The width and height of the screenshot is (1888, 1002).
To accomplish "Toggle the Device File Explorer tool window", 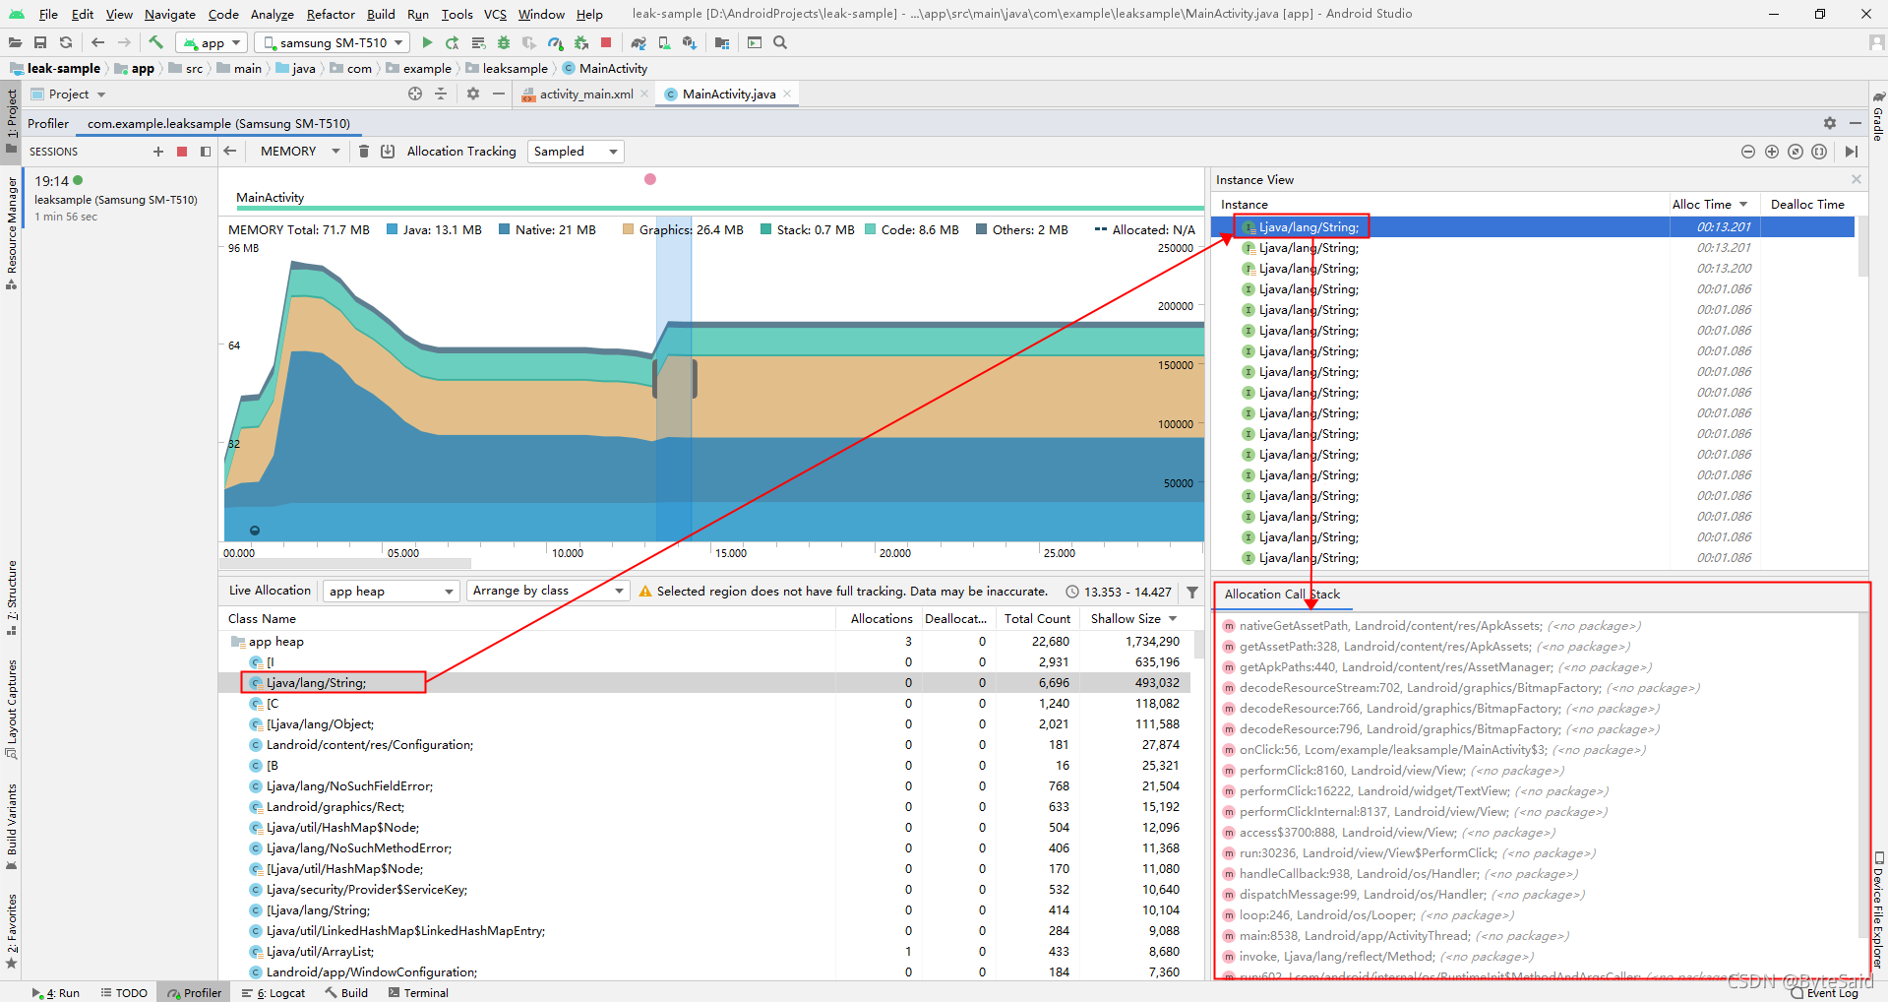I will point(1878,910).
